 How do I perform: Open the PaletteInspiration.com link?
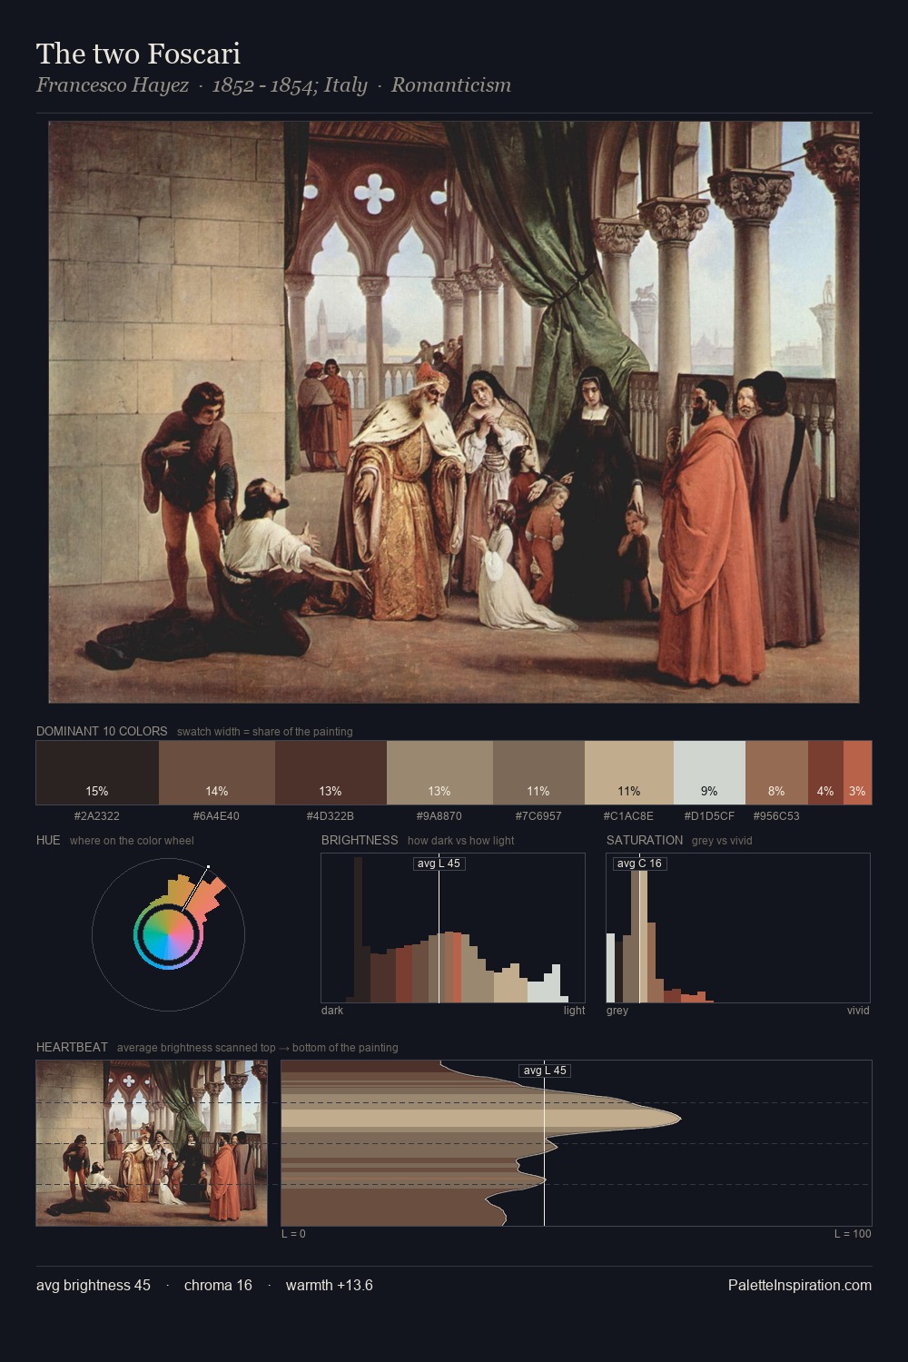800,1285
